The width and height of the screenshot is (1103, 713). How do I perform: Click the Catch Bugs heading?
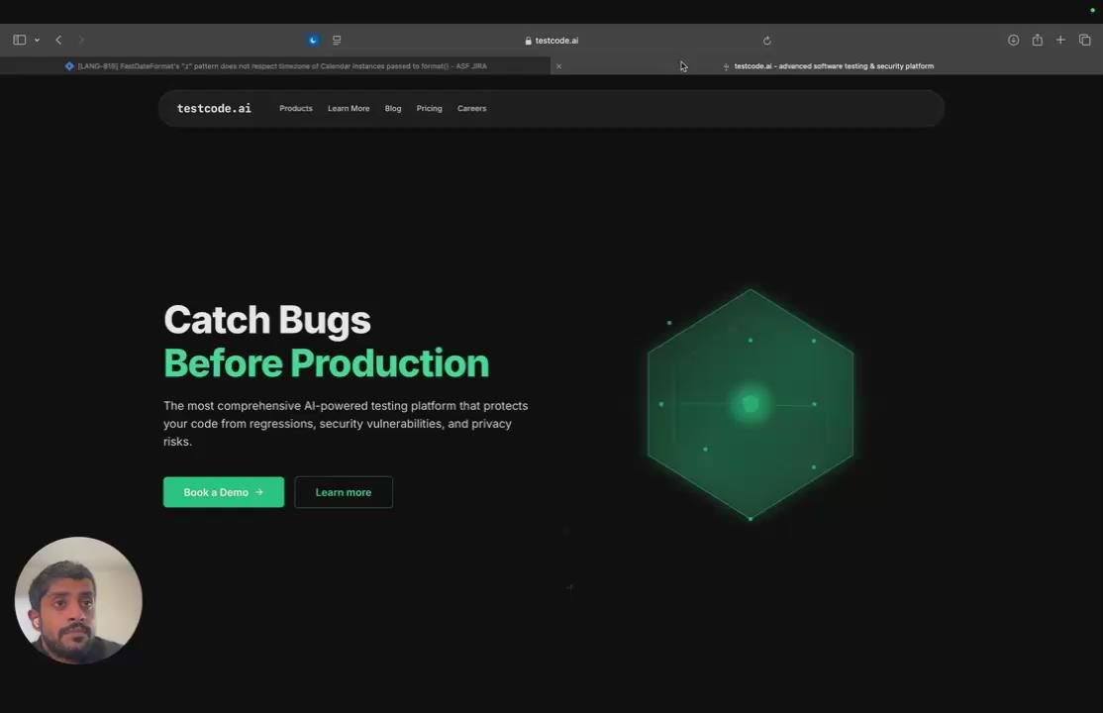267,320
